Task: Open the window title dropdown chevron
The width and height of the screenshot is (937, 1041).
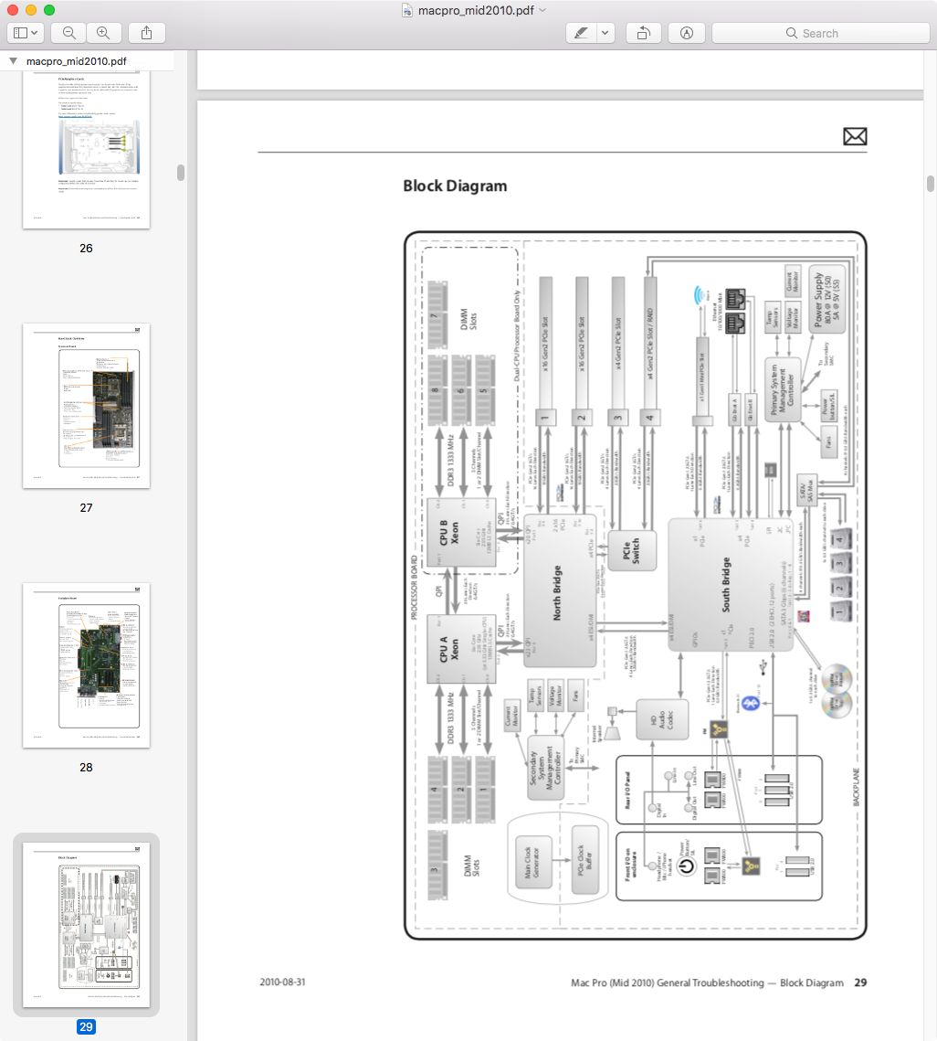Action: click(x=542, y=10)
